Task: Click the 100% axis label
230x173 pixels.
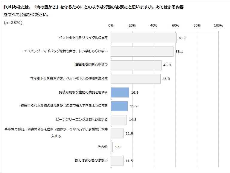Action: (218, 26)
